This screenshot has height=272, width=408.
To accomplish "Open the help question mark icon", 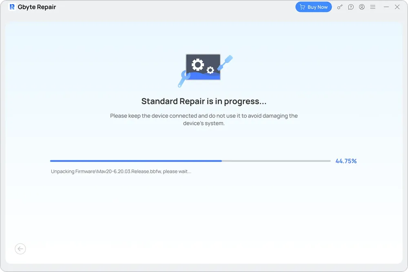I will (x=351, y=7).
